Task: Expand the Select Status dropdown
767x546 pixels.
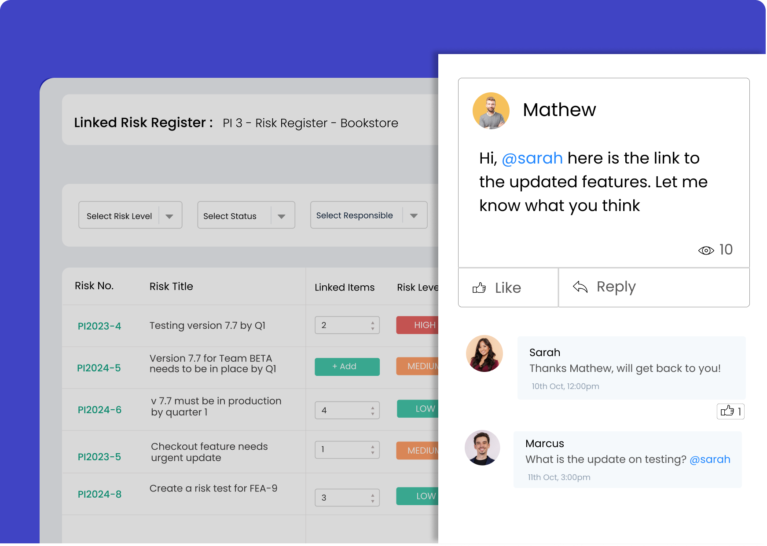Action: [x=246, y=215]
